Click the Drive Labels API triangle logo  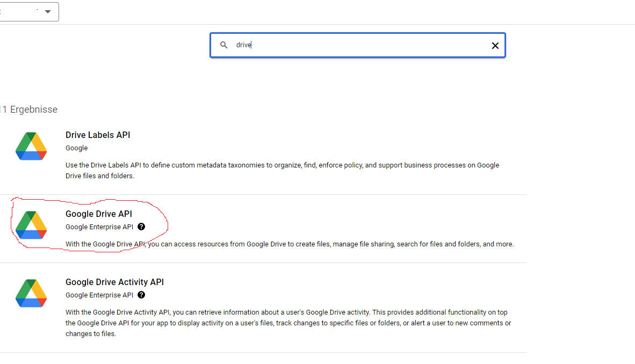(31, 146)
